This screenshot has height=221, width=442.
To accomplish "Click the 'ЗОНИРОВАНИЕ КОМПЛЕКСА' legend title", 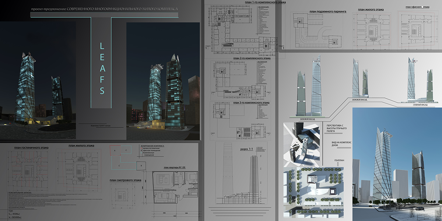I will [153, 146].
